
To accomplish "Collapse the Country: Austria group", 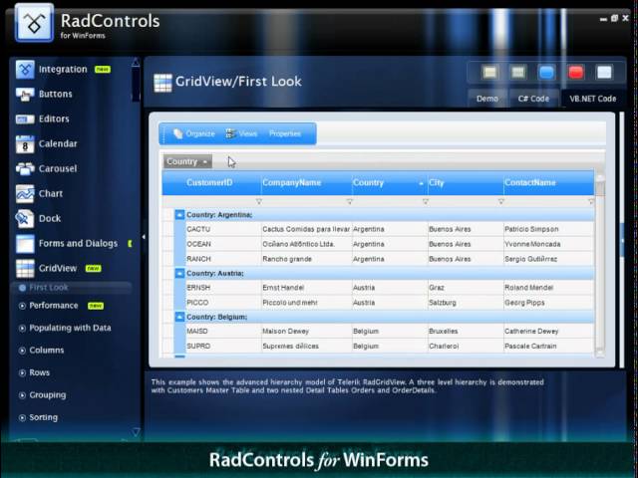I will [x=179, y=273].
